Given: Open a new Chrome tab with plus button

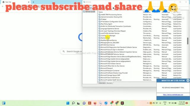Looking at the screenshot, I should click(x=33, y=2).
